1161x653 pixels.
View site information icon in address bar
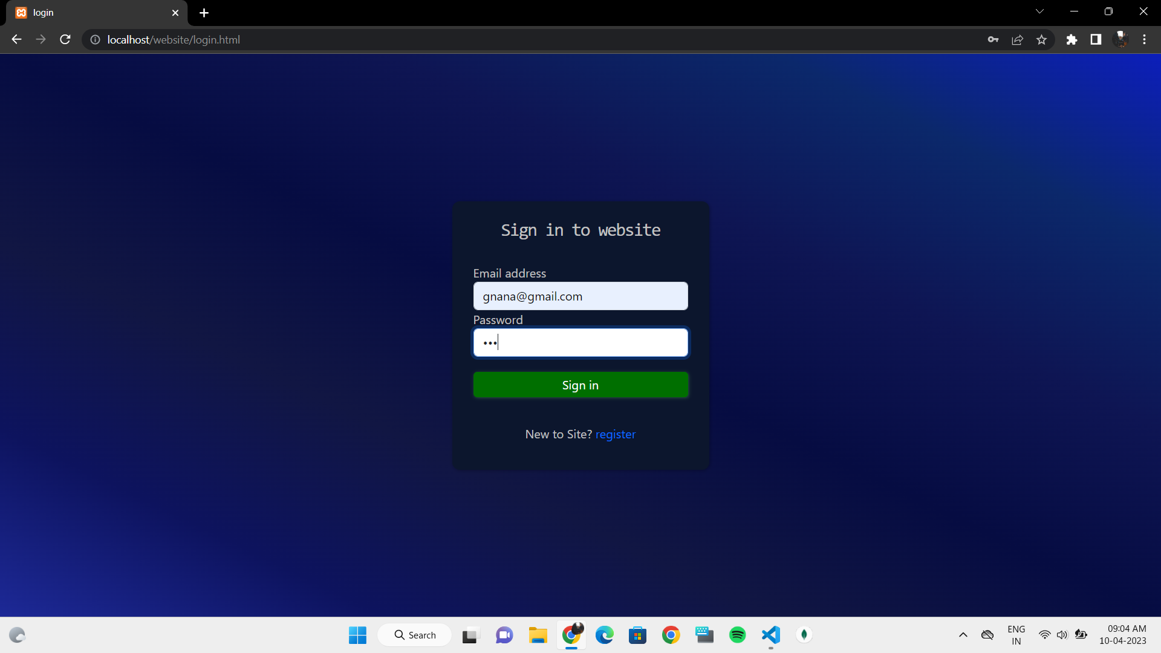coord(95,39)
